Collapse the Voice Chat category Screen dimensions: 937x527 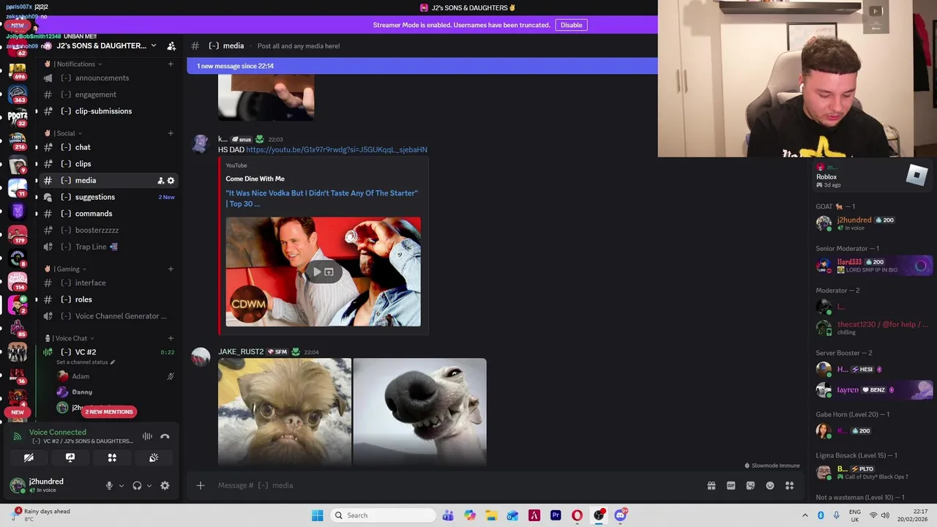70,338
